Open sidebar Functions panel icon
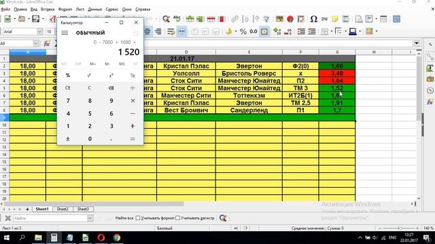This screenshot has width=435, height=244. click(430, 102)
